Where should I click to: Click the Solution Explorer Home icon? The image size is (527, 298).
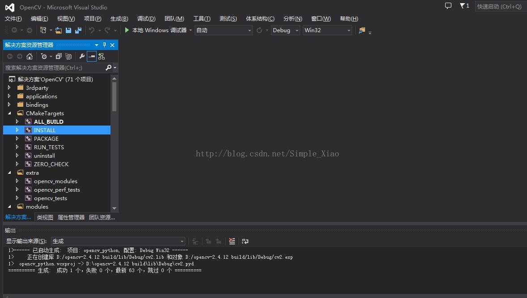(30, 56)
